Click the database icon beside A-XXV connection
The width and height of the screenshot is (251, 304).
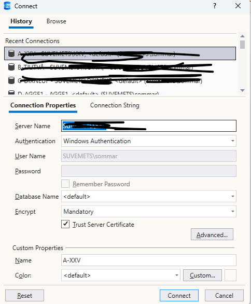click(11, 53)
